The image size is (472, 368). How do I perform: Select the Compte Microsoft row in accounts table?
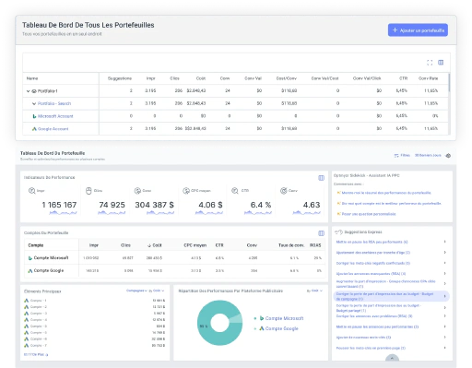click(x=174, y=258)
